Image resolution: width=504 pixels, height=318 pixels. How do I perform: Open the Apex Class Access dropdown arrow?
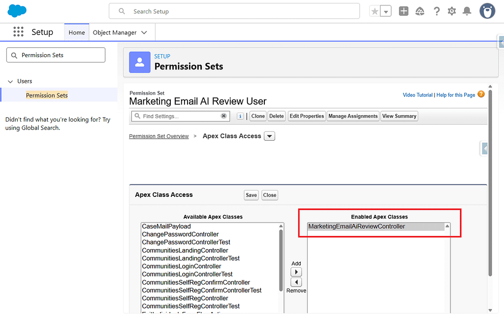click(269, 136)
